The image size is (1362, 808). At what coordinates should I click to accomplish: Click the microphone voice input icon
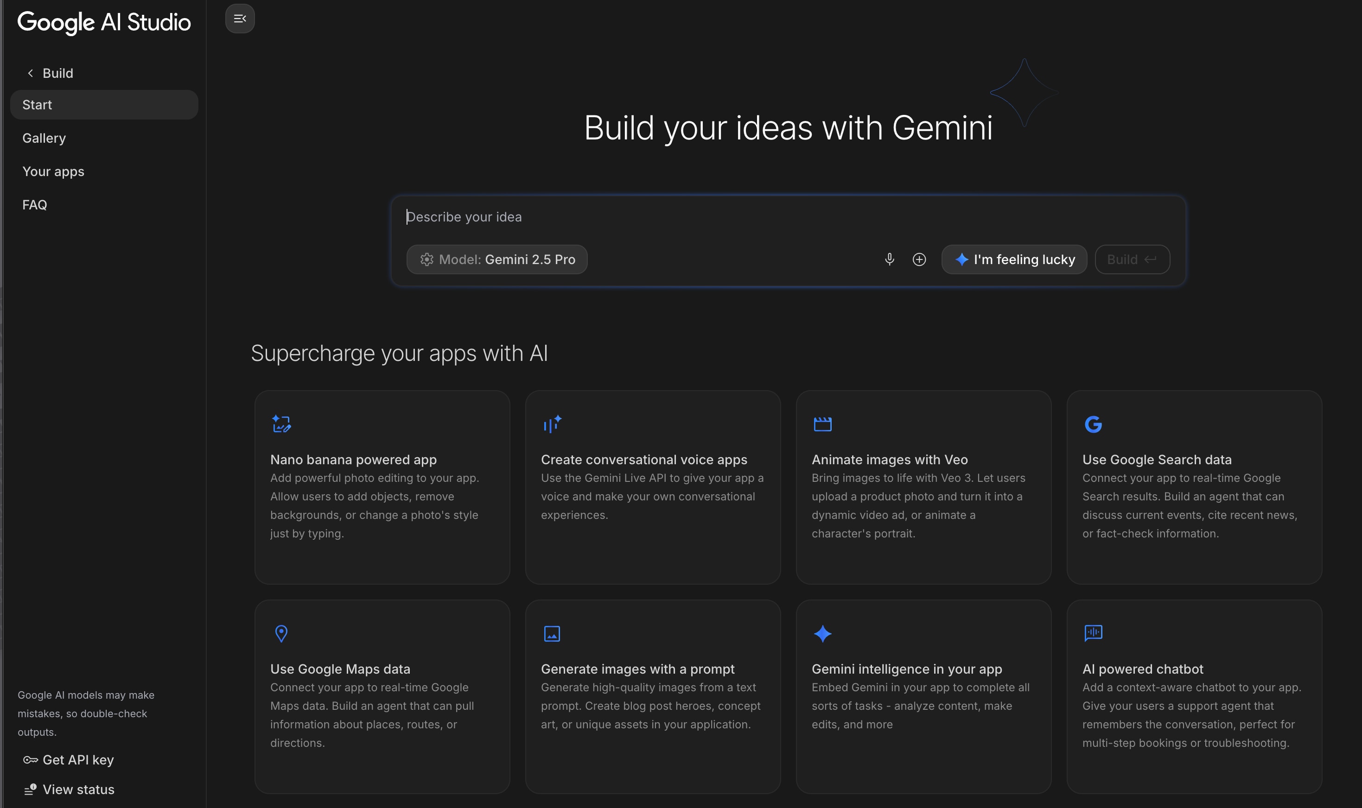click(x=889, y=259)
